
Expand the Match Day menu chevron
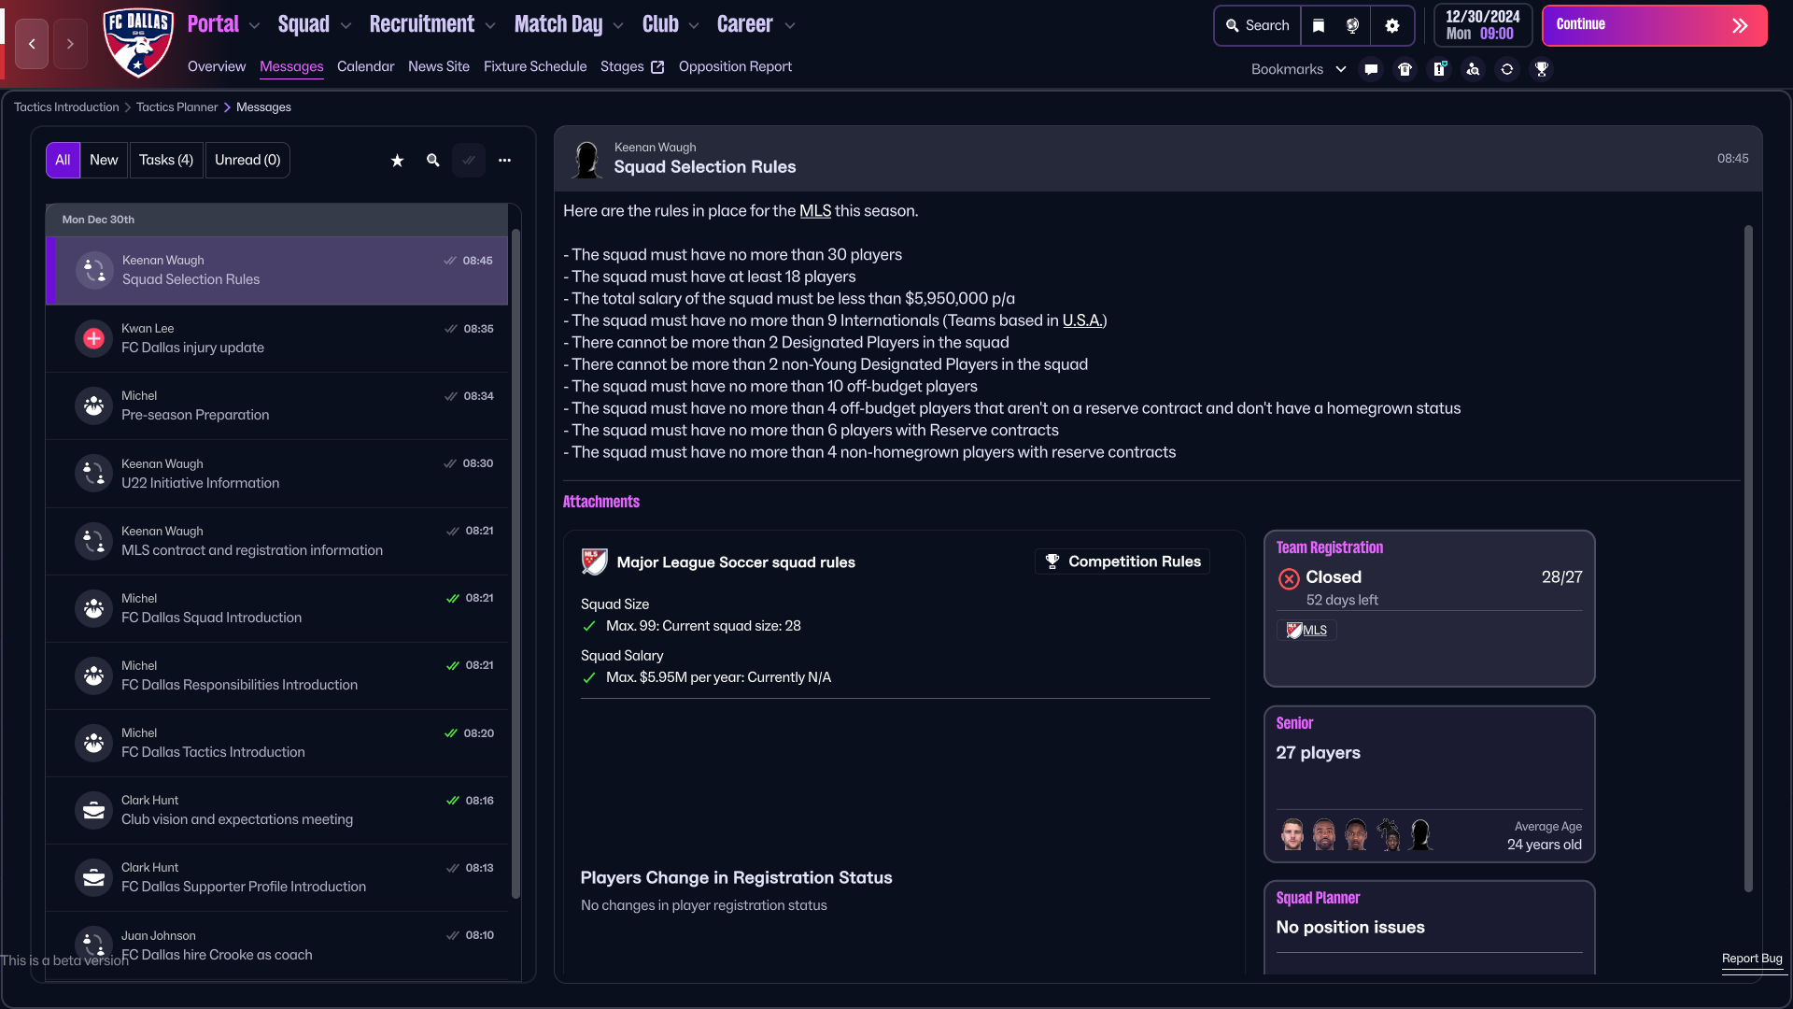(618, 26)
